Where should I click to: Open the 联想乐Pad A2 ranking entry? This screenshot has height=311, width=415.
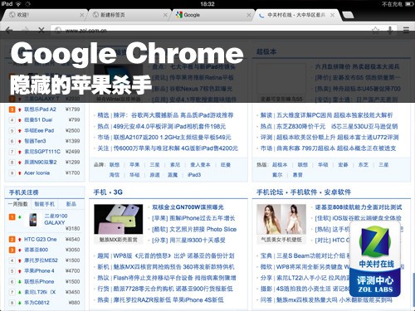tap(40, 109)
